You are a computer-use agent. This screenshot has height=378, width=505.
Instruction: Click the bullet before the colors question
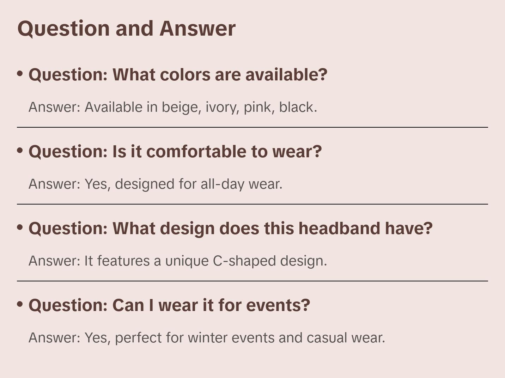pos(20,73)
